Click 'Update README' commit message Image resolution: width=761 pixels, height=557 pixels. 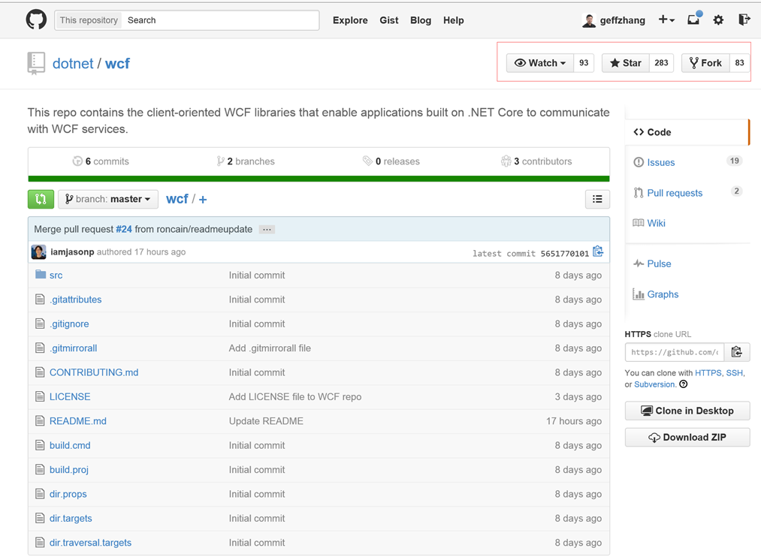(266, 421)
